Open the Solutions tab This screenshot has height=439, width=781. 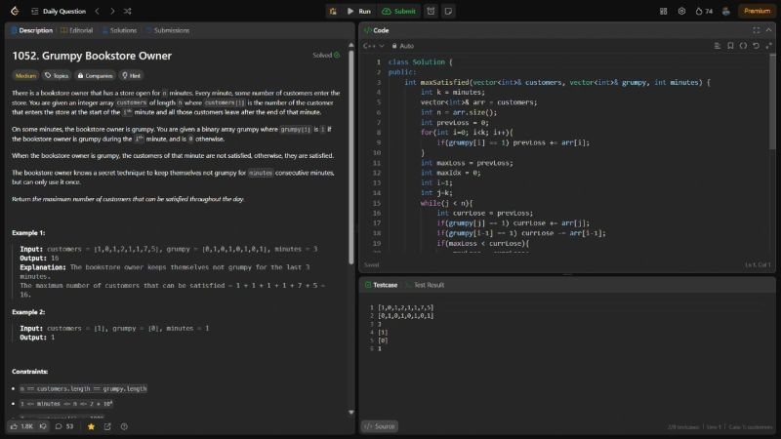tap(119, 30)
